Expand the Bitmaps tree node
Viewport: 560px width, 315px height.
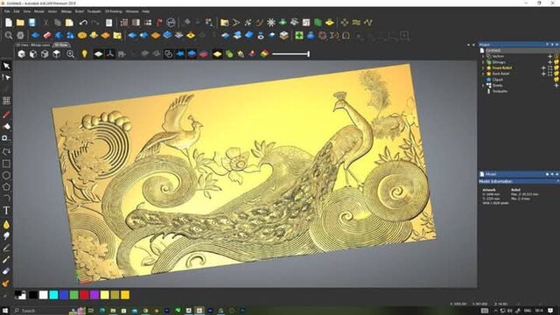483,62
